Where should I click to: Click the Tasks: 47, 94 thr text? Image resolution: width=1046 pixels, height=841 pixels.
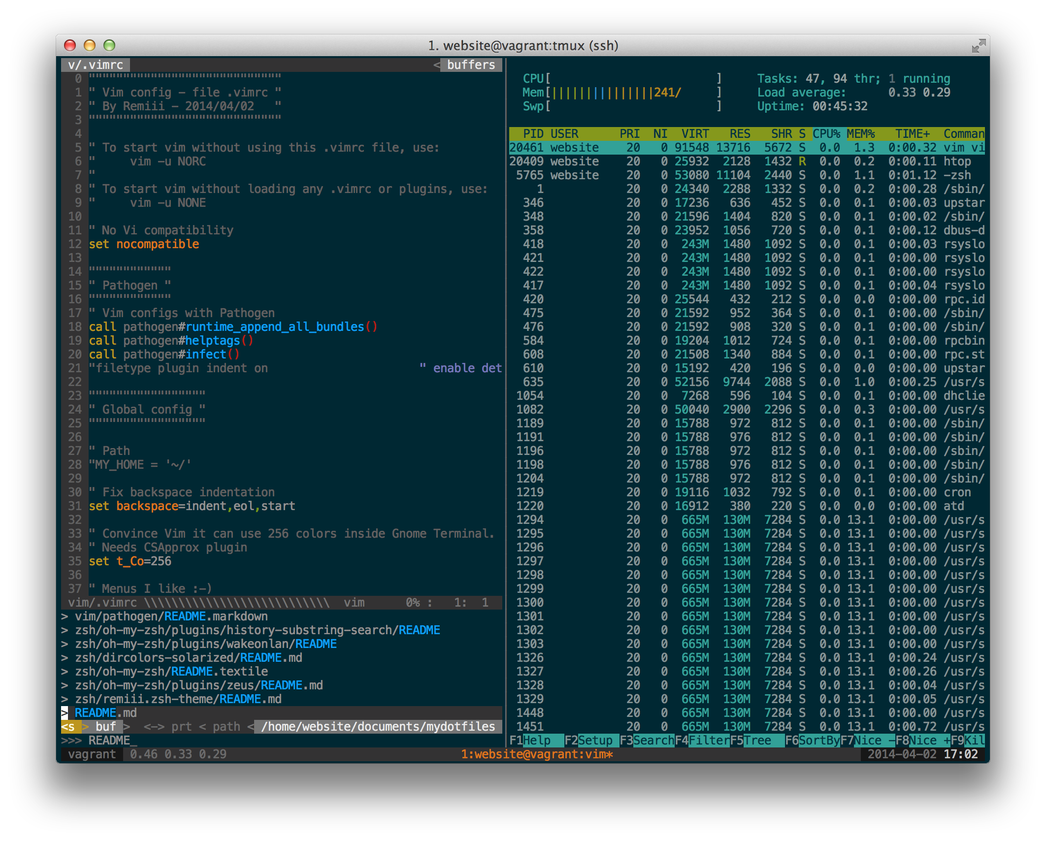(818, 79)
